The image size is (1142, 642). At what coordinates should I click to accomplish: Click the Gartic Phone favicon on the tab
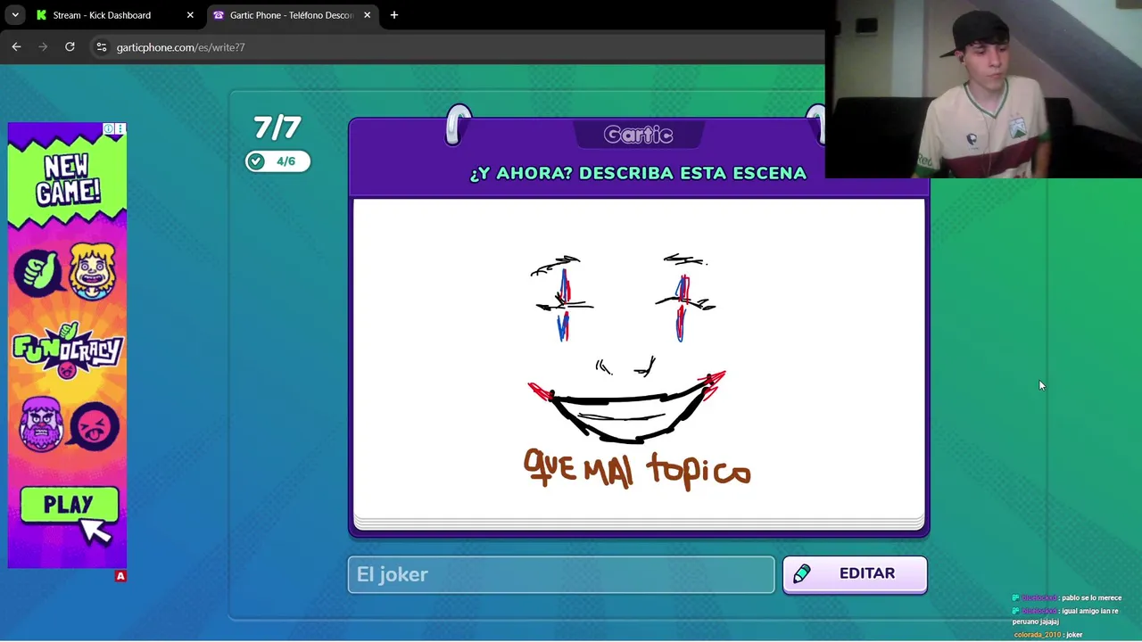[x=219, y=15]
